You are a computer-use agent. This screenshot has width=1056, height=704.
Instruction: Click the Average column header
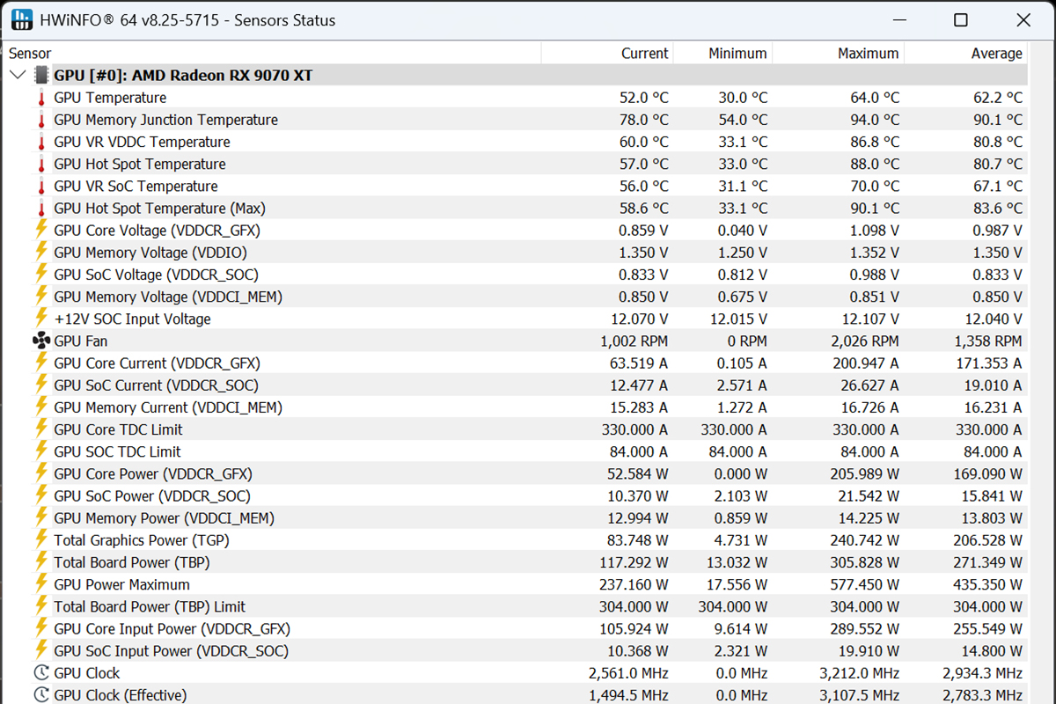(x=996, y=54)
